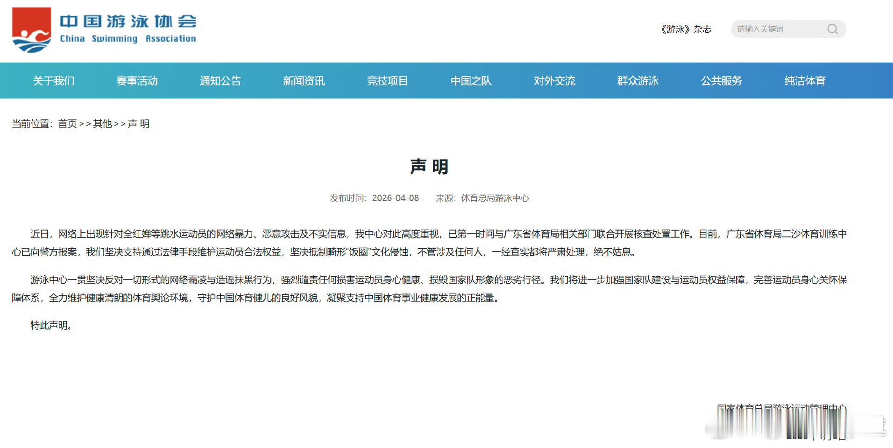Select 声 明 in the breadcrumb
Screen dimensions: 893x448
(x=138, y=124)
